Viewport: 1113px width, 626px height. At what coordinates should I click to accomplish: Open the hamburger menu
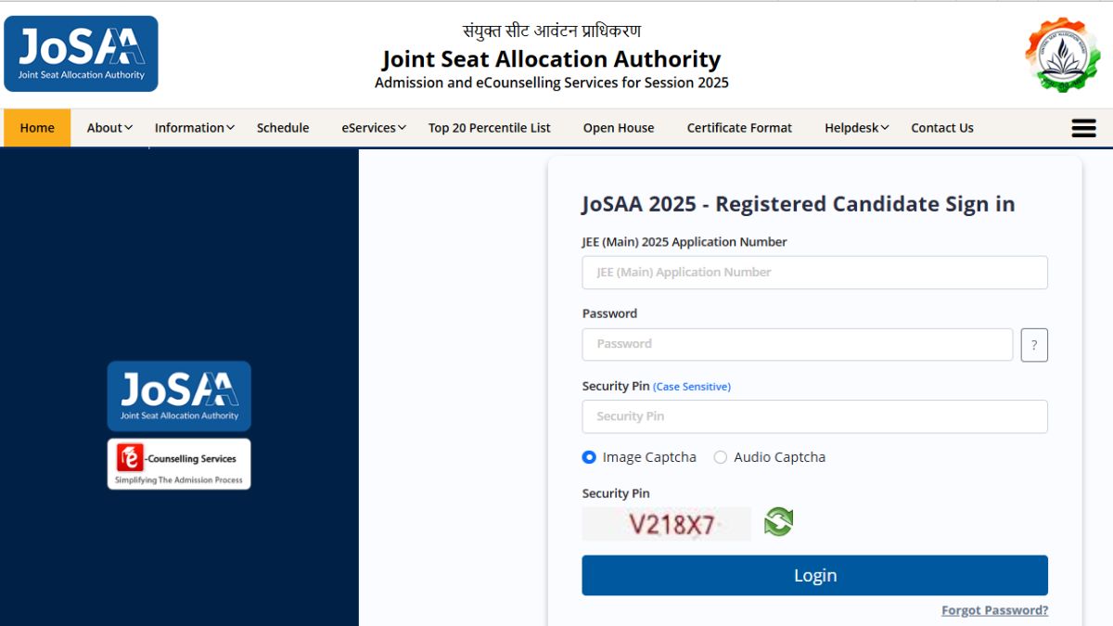tap(1082, 127)
